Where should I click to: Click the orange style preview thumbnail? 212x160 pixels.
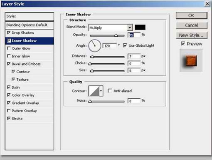[191, 60]
